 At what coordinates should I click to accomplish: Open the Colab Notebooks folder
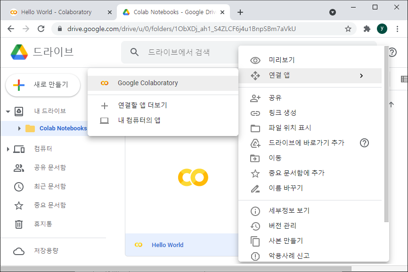tap(63, 128)
